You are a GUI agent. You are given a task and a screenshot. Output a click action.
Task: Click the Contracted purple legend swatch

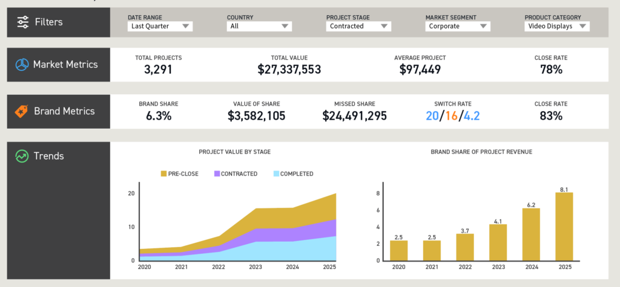pyautogui.click(x=216, y=174)
